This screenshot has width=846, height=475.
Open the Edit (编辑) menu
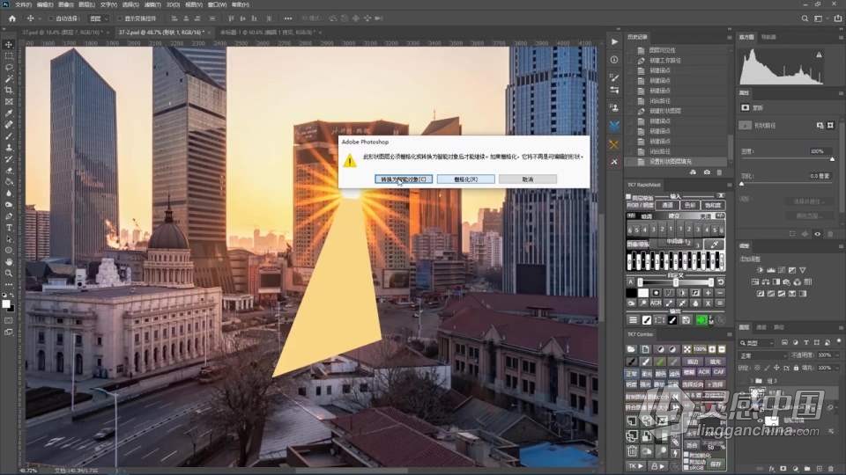45,4
